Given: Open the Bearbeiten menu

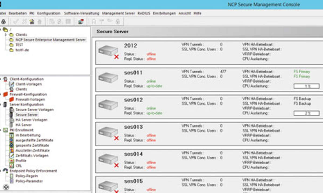Looking at the screenshot, I should [17, 13].
